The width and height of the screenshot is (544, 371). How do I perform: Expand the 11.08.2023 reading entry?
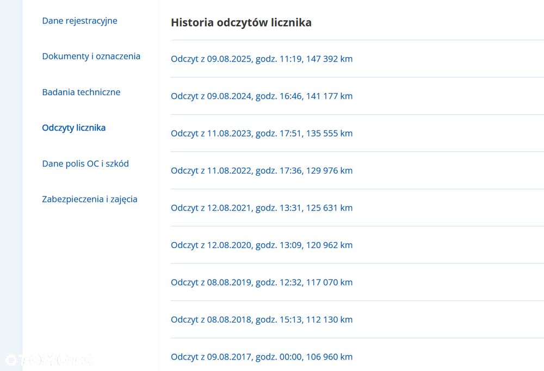point(262,133)
